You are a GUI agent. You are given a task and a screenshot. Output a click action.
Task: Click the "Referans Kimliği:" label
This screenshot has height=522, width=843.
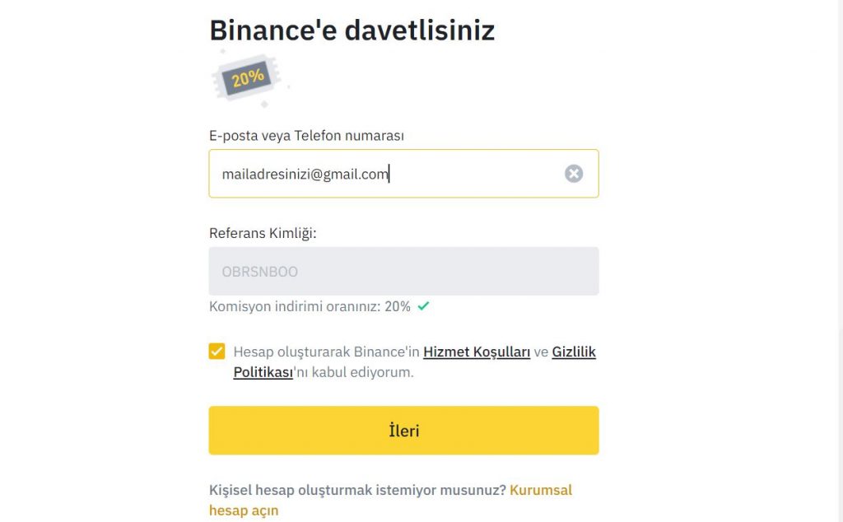(x=263, y=233)
